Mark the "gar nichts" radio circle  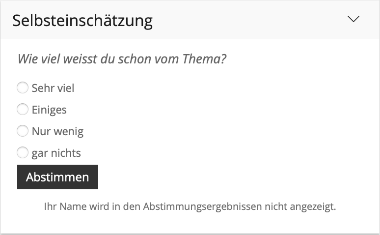coord(23,153)
